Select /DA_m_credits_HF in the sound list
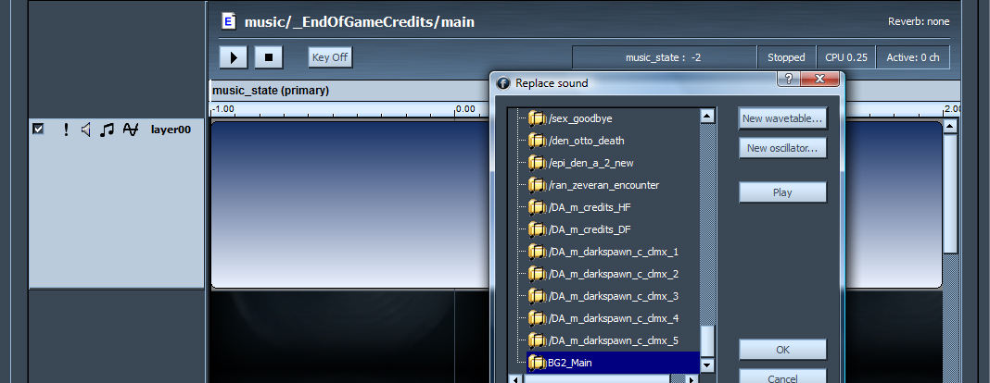990x383 pixels. click(590, 207)
